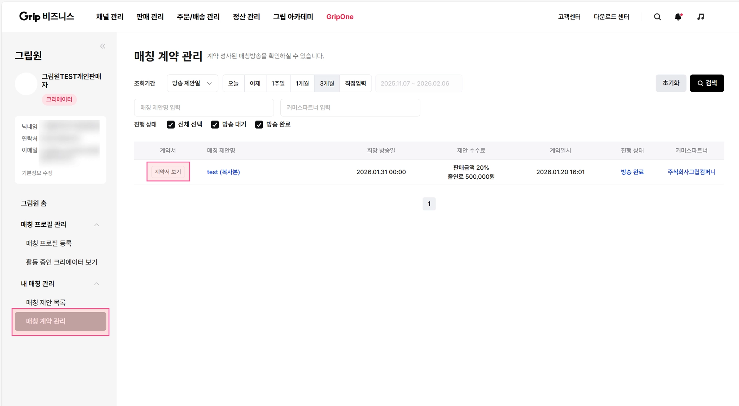Viewport: 739px width, 406px height.
Task: Go to page 1 in pagination
Action: (429, 204)
